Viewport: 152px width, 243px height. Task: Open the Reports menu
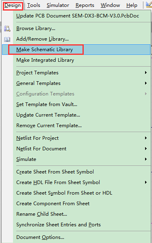(85, 5)
